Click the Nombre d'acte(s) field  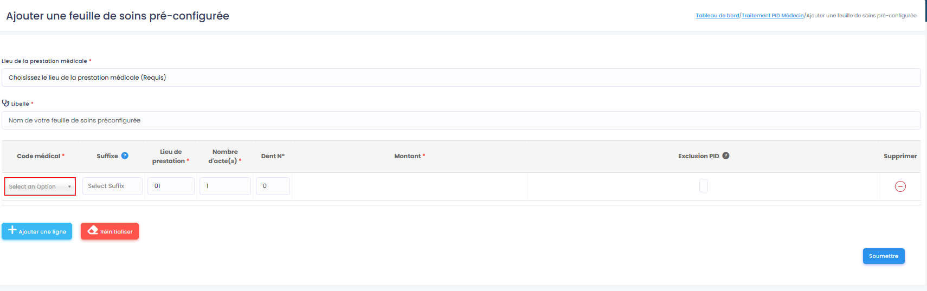point(225,186)
